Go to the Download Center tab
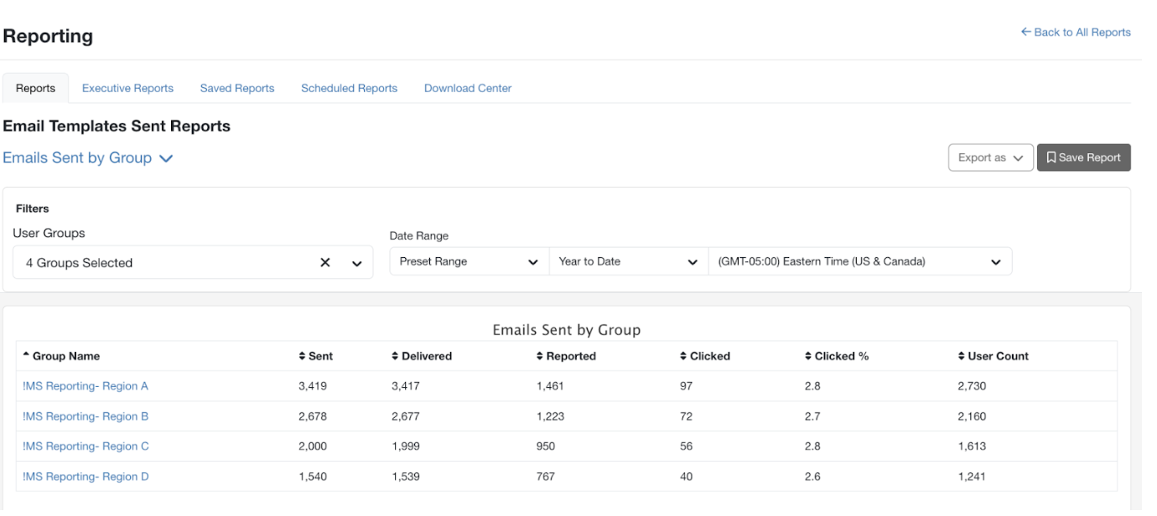This screenshot has width=1157, height=516. (x=468, y=87)
